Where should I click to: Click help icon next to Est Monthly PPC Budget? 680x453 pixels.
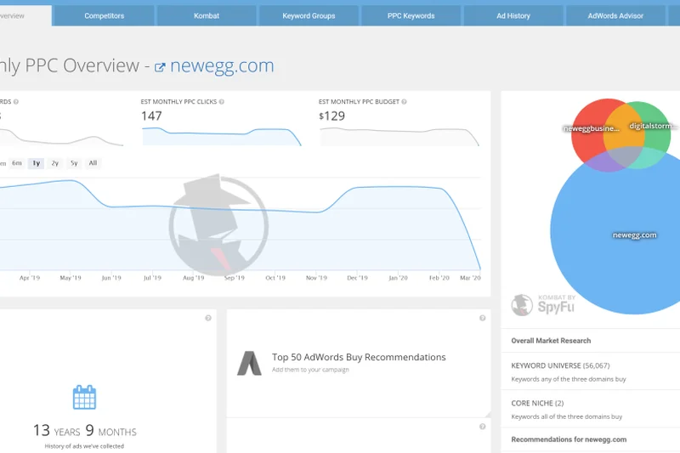click(406, 102)
